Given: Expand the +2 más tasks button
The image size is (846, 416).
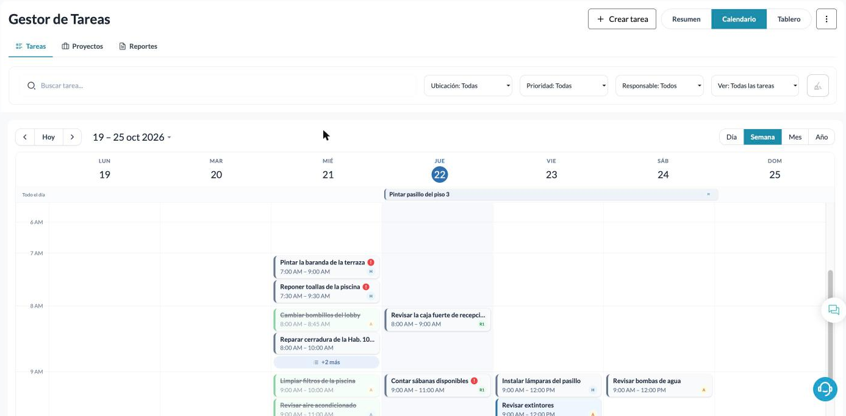Looking at the screenshot, I should [x=326, y=362].
